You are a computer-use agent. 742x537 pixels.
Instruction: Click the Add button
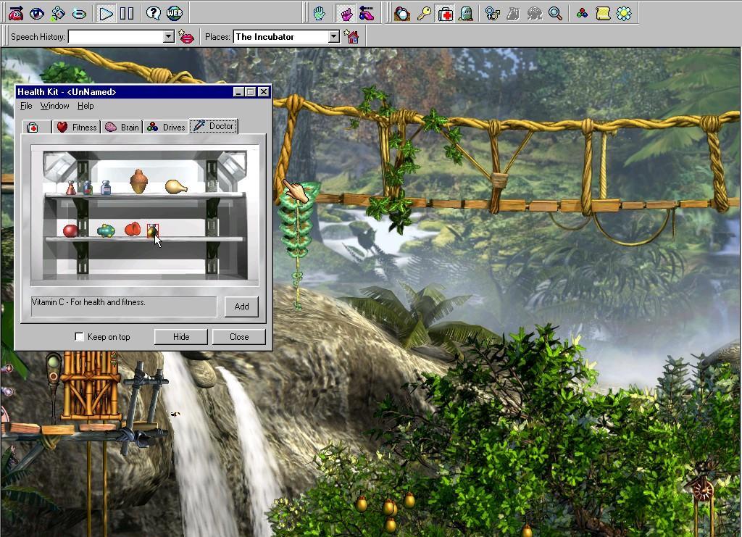click(241, 307)
